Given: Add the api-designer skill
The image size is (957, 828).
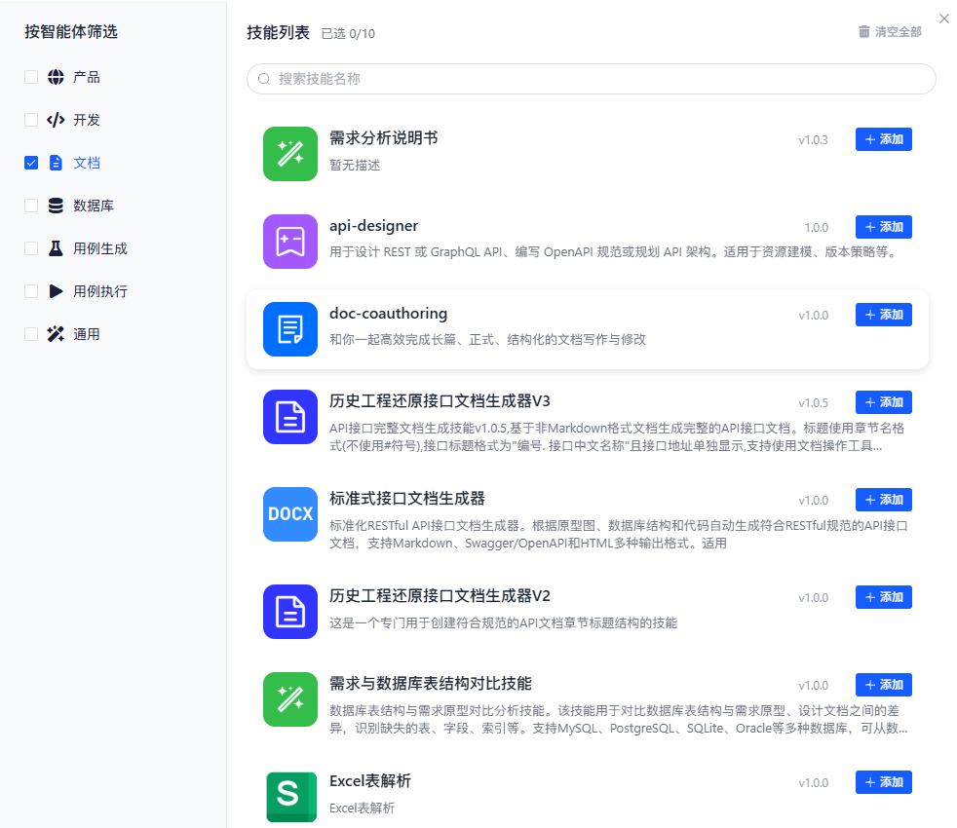Looking at the screenshot, I should 883,227.
